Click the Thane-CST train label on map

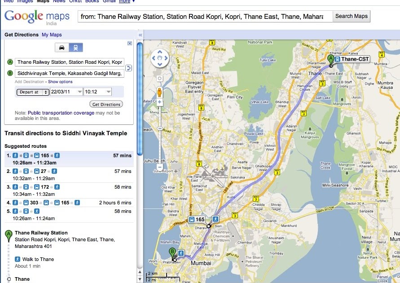[x=352, y=59]
